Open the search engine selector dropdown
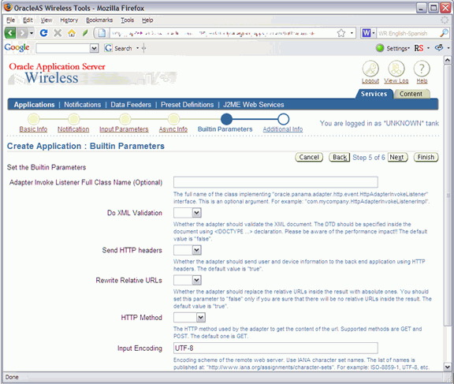Viewport: 454px width, 384px height. pos(374,33)
